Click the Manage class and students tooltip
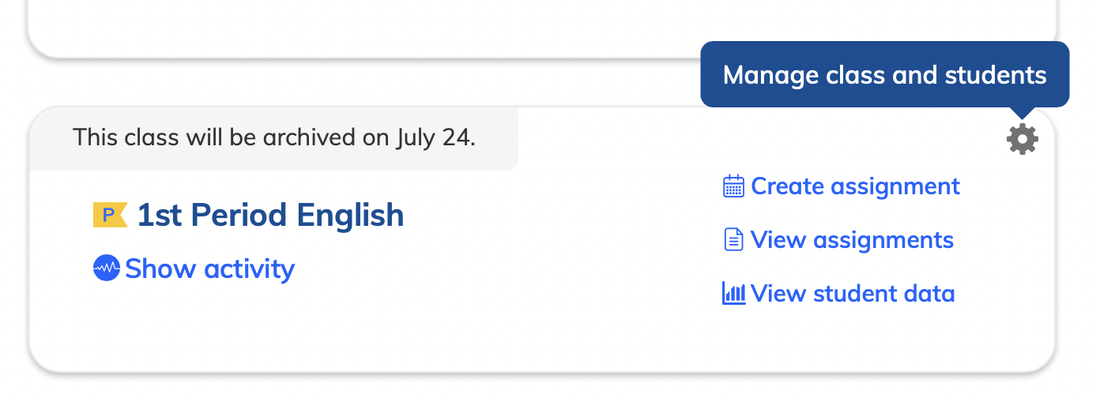1100x398 pixels. (x=884, y=75)
